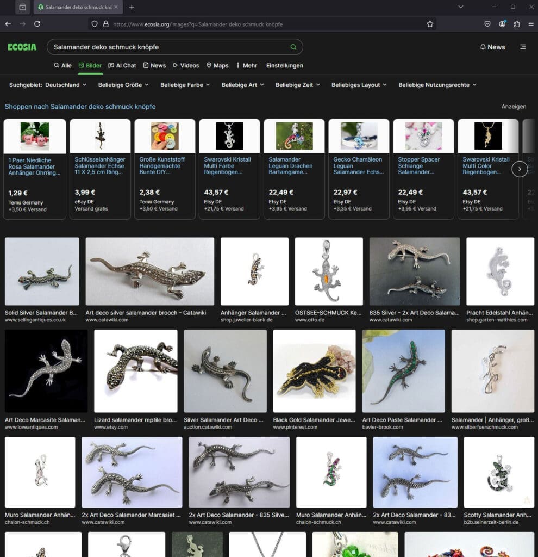Open the Pocket save icon
Screen dimensions: 538x557
487,24
